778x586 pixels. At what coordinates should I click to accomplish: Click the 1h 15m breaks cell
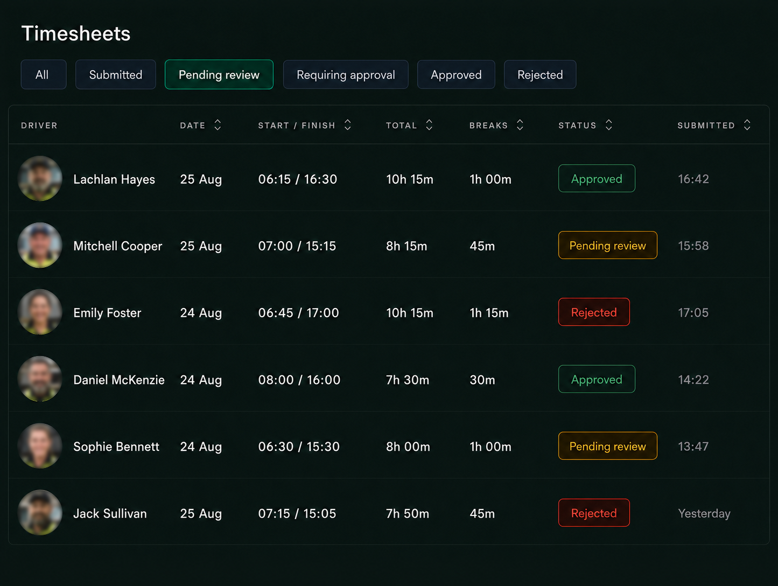click(489, 313)
